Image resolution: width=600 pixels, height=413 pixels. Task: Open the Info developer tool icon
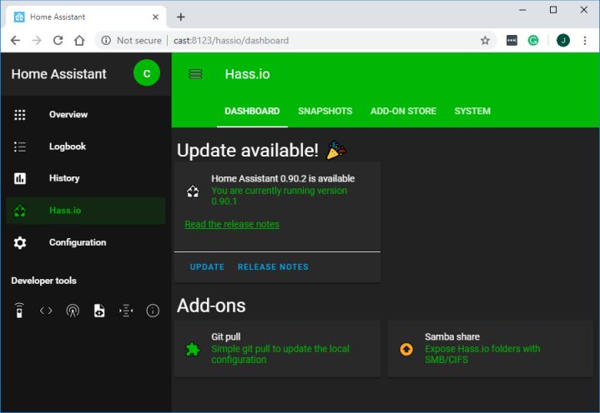153,311
